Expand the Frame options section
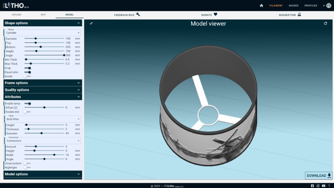Image resolution: width=334 pixels, height=188 pixels. coord(43,83)
